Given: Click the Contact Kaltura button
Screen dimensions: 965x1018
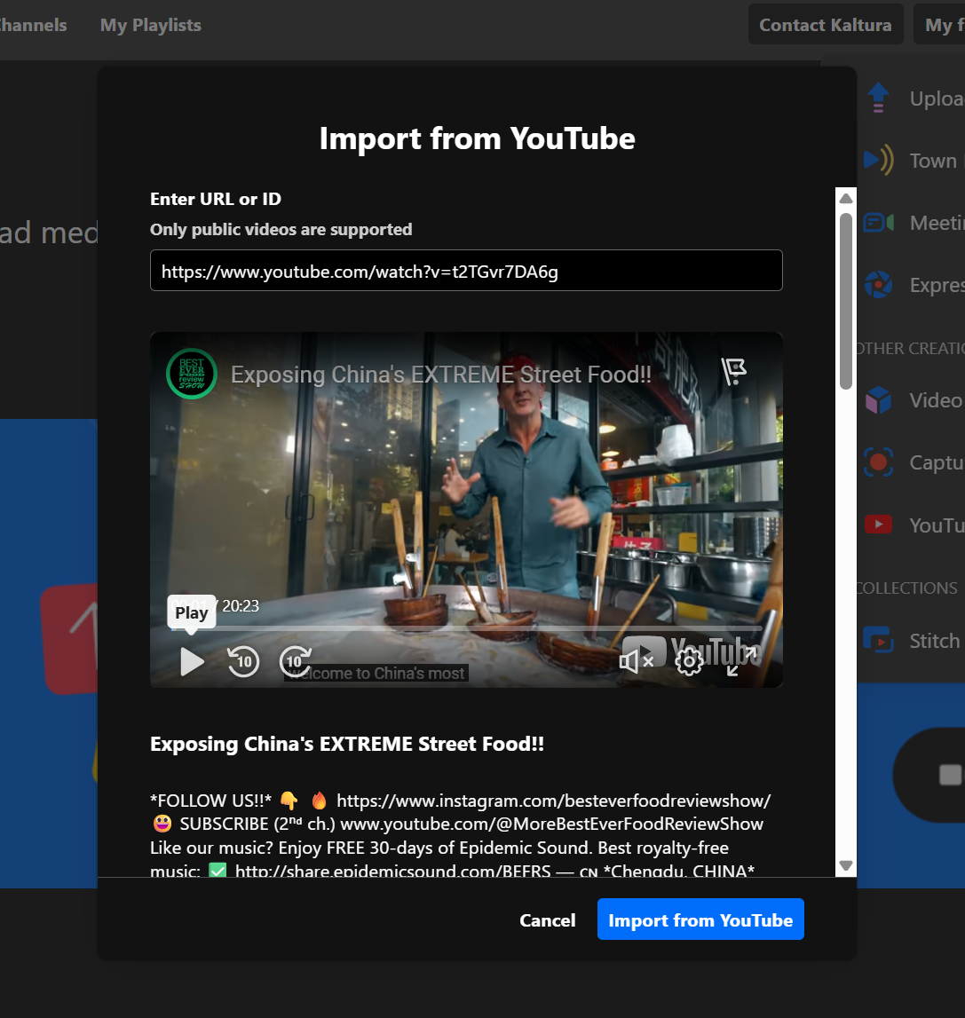Looking at the screenshot, I should (825, 25).
